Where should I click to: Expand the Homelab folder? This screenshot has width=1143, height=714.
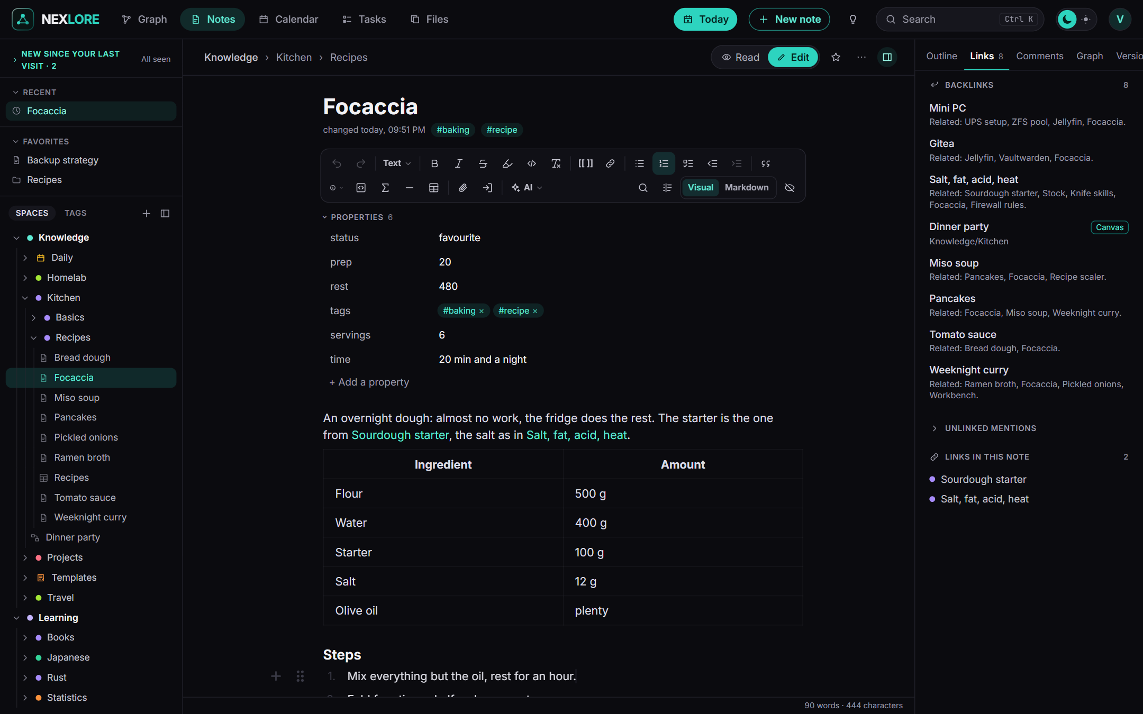click(25, 278)
